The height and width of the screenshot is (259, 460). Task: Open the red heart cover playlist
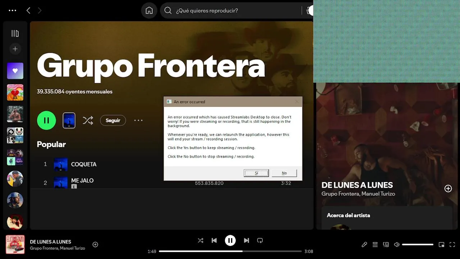(x=15, y=92)
